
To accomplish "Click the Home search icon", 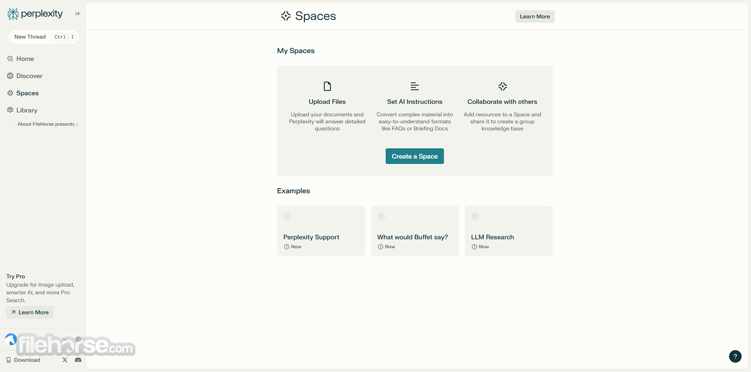I will click(10, 59).
